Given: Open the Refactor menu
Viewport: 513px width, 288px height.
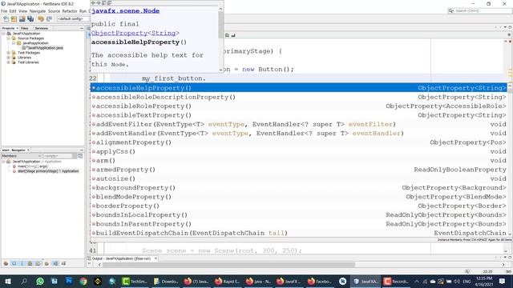Looking at the screenshot, I should pyautogui.click(x=70, y=11).
